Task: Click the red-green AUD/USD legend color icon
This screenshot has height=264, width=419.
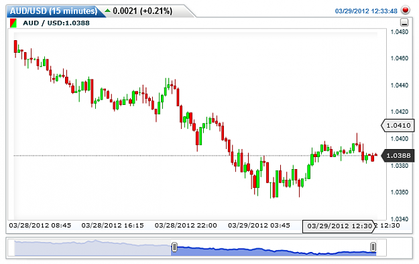Action: click(x=13, y=23)
